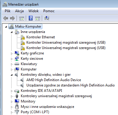Expand the Karty sieciowe category
Screen dimensions: 118x115
tap(12, 59)
